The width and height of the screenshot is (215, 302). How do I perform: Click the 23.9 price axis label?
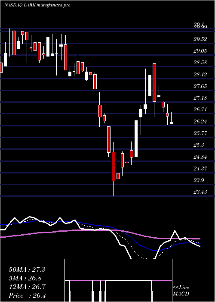coord(199,180)
